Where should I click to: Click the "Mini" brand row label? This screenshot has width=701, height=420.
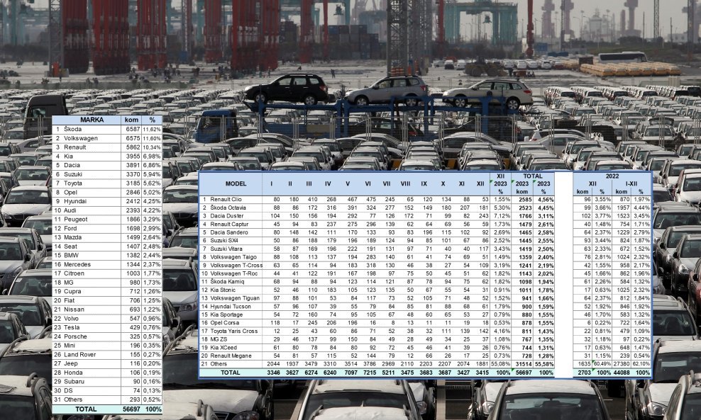pos(70,346)
